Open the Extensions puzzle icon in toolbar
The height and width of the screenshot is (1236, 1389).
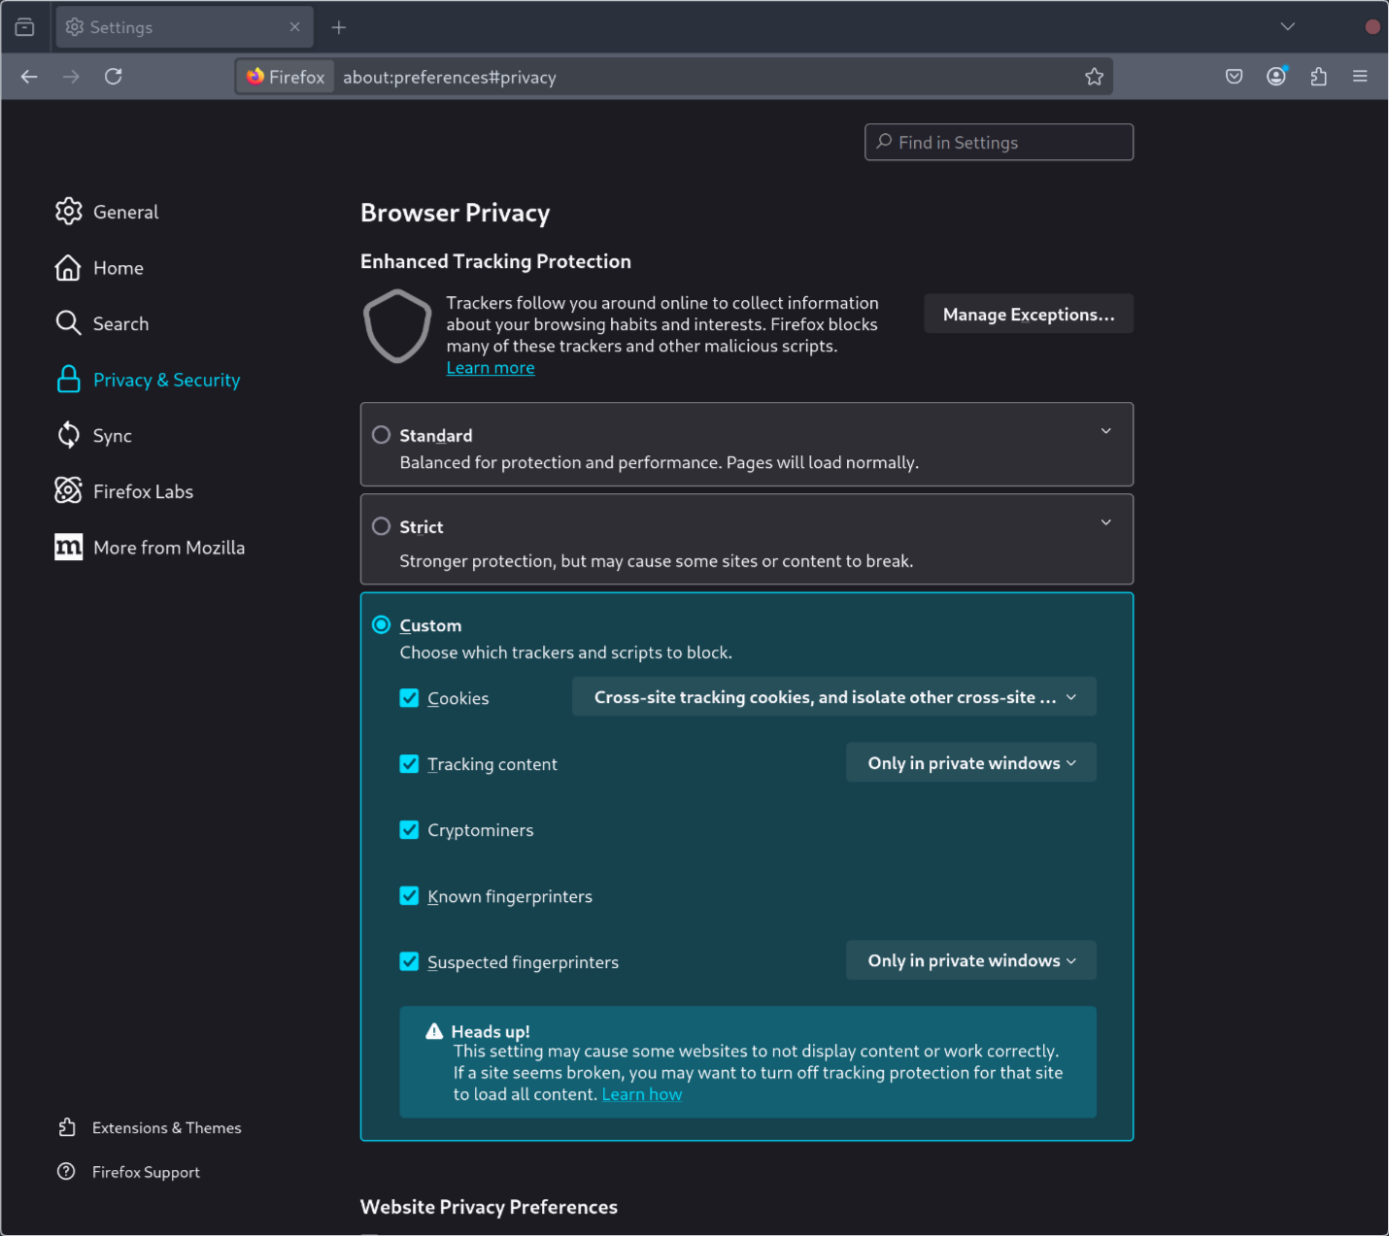[x=1318, y=77]
